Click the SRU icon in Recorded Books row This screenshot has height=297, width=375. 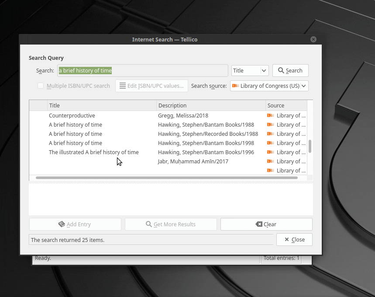271,134
